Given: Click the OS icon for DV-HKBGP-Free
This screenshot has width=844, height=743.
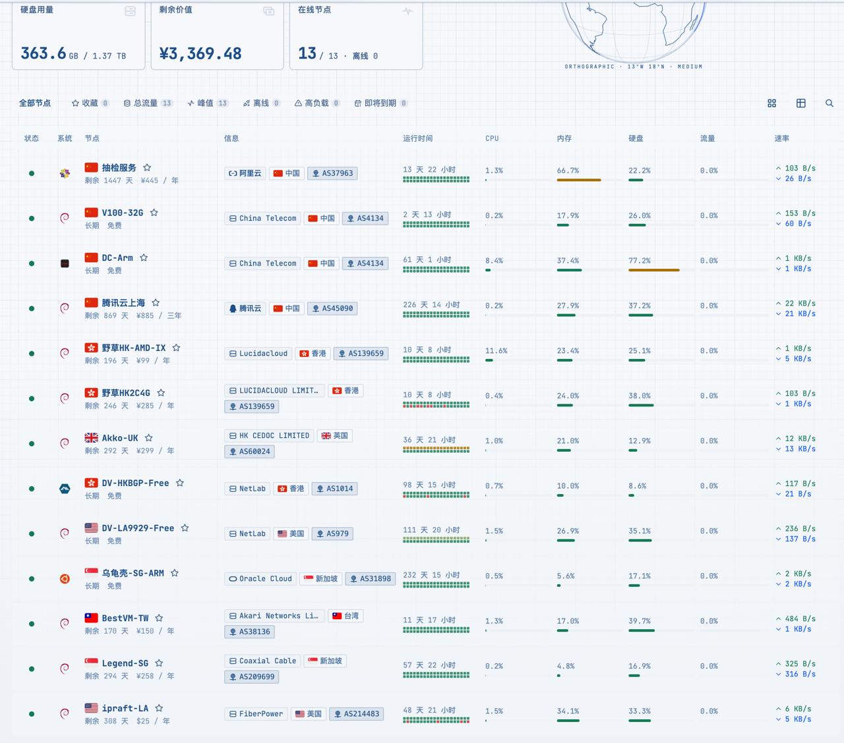Looking at the screenshot, I should point(65,489).
